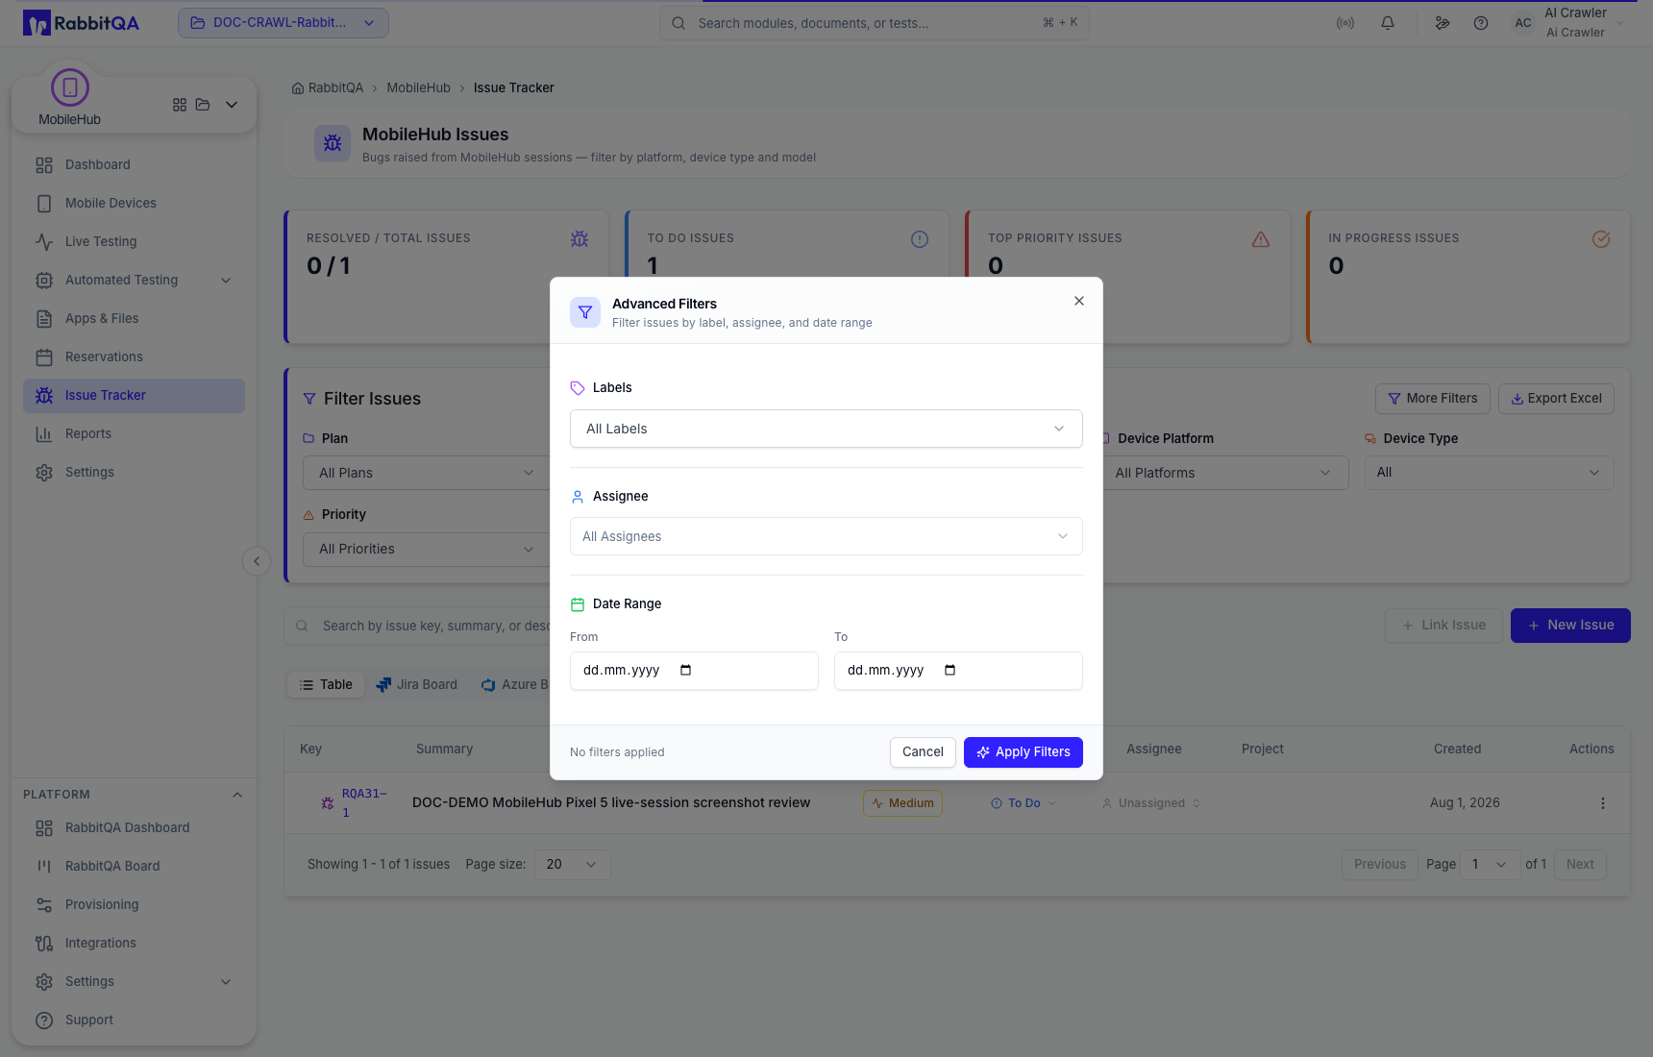
Task: Click the Link Issue button
Action: pyautogui.click(x=1443, y=626)
